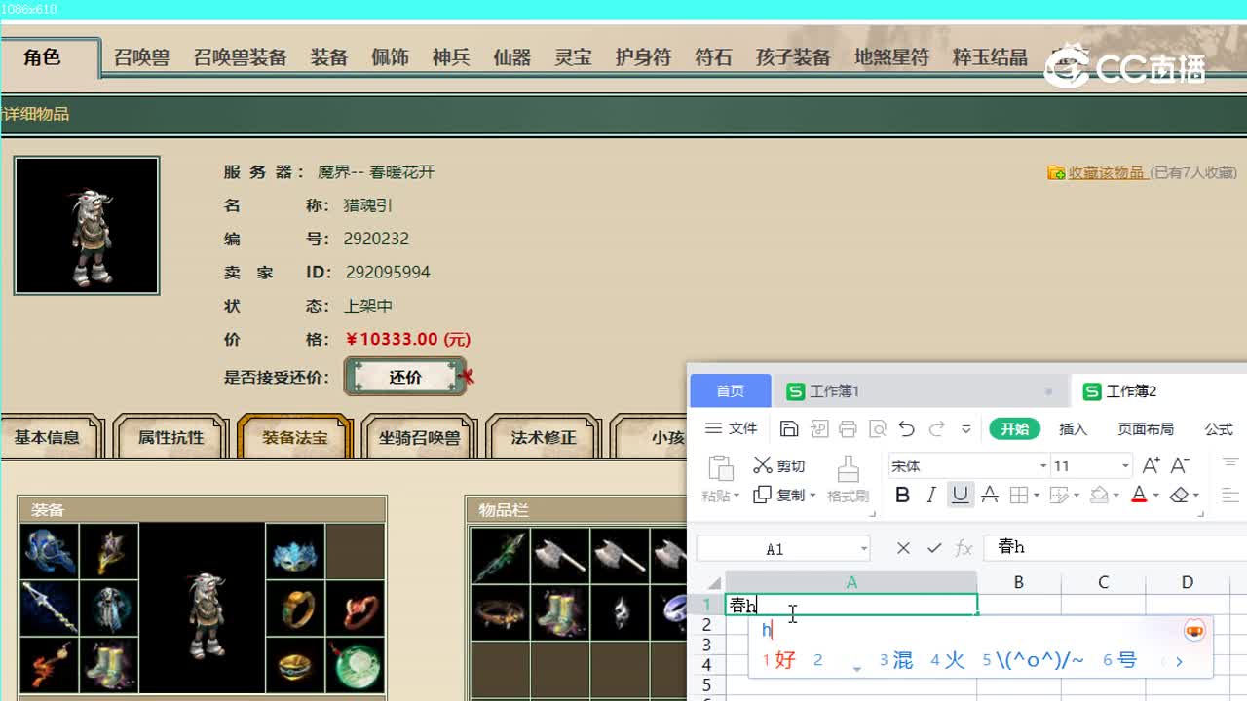Cancel cell entry with the X button
The height and width of the screenshot is (701, 1247).
pos(903,548)
